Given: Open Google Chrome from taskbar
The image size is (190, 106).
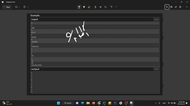Looking at the screenshot, I should coord(99,103).
